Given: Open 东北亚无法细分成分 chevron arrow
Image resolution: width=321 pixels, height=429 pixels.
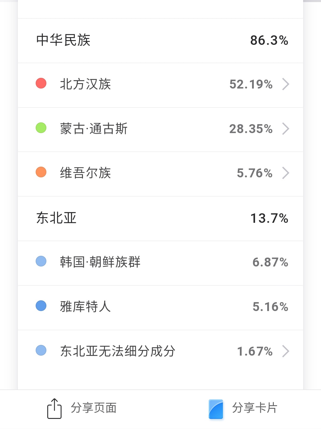Looking at the screenshot, I should pos(285,351).
